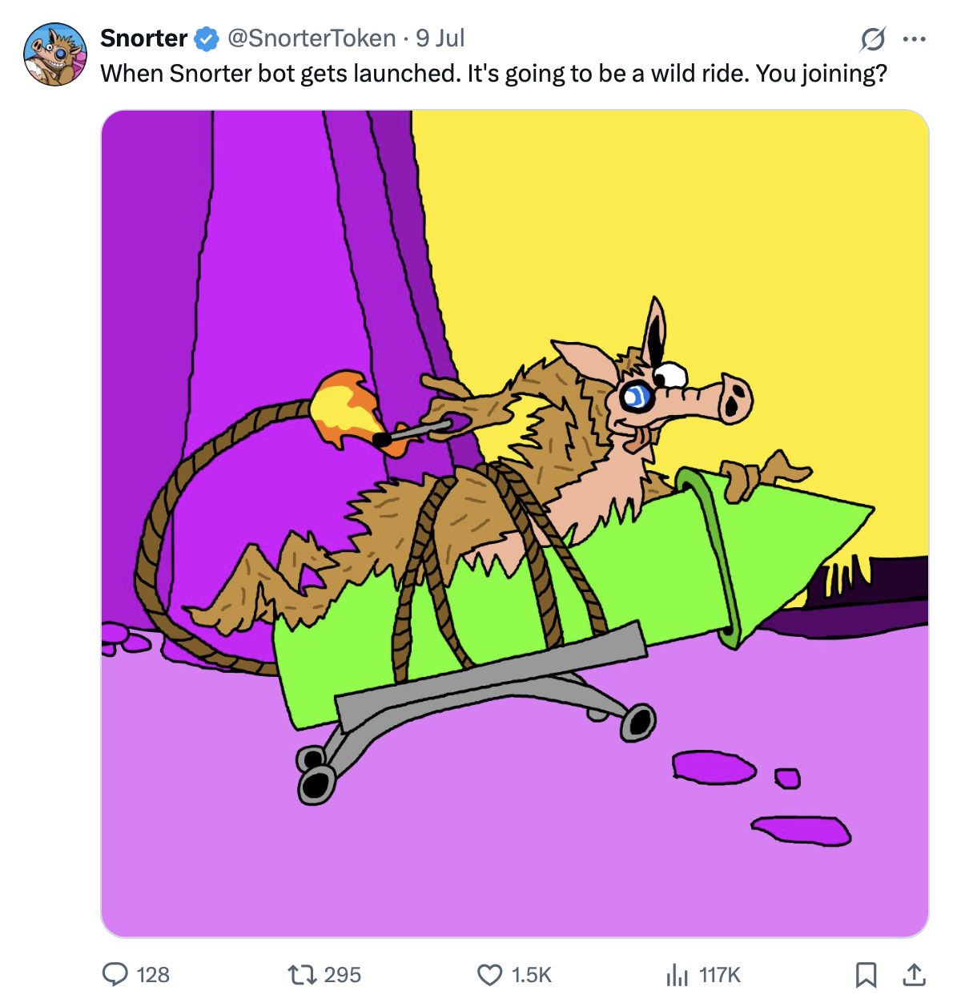Click the 128 replies count
This screenshot has height=1003, width=953.
tap(153, 974)
